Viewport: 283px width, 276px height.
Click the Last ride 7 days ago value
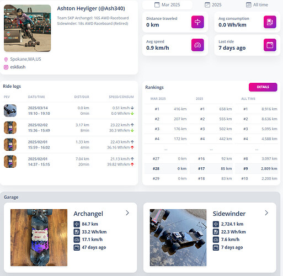(x=232, y=48)
